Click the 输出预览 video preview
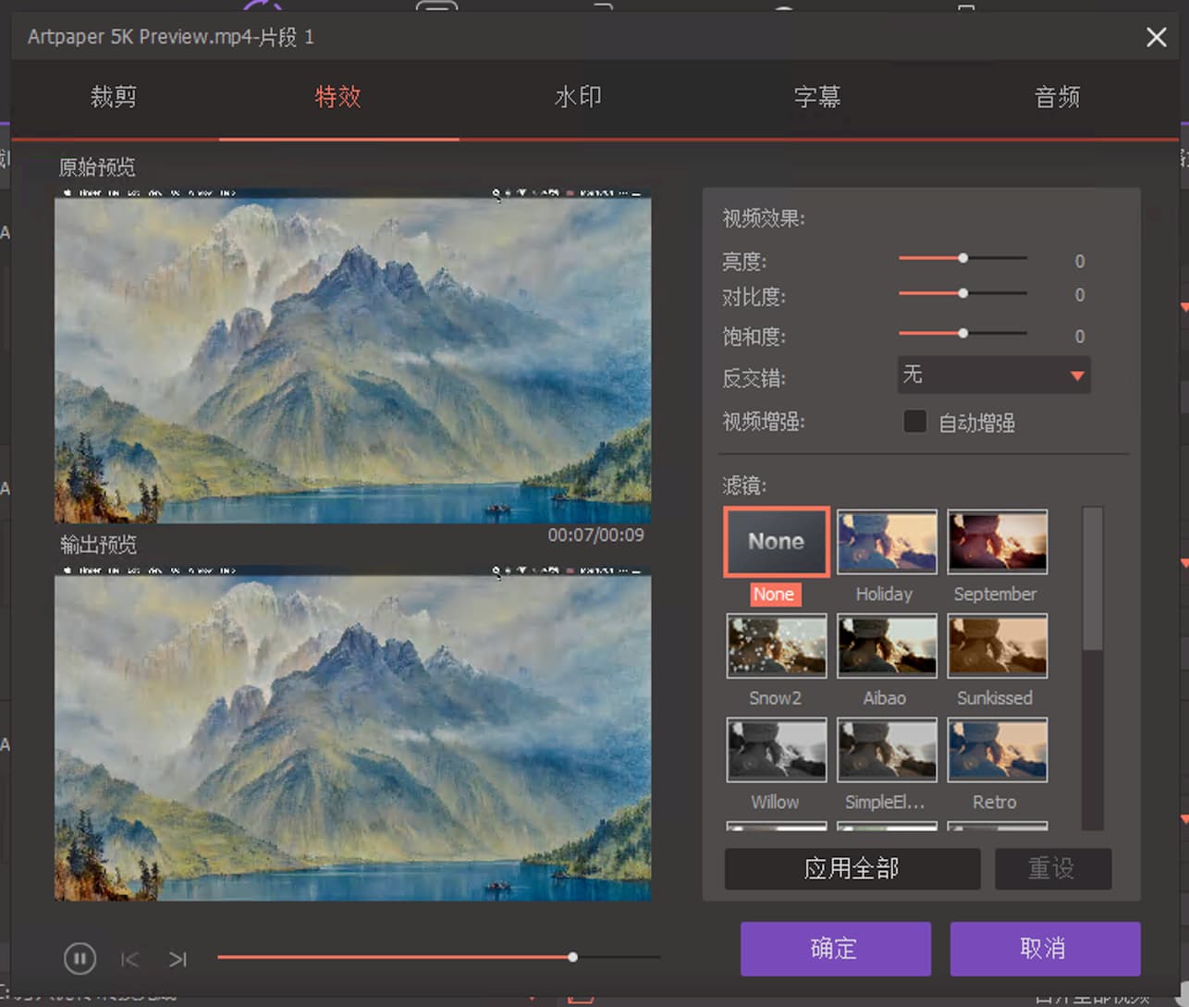Viewport: 1189px width, 1007px height. click(353, 732)
